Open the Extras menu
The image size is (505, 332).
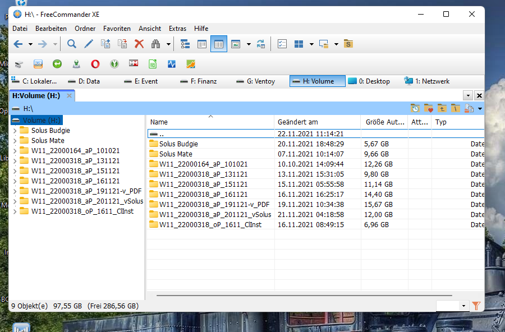pyautogui.click(x=177, y=29)
